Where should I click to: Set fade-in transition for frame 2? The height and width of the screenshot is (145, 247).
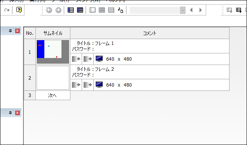tap(76, 85)
